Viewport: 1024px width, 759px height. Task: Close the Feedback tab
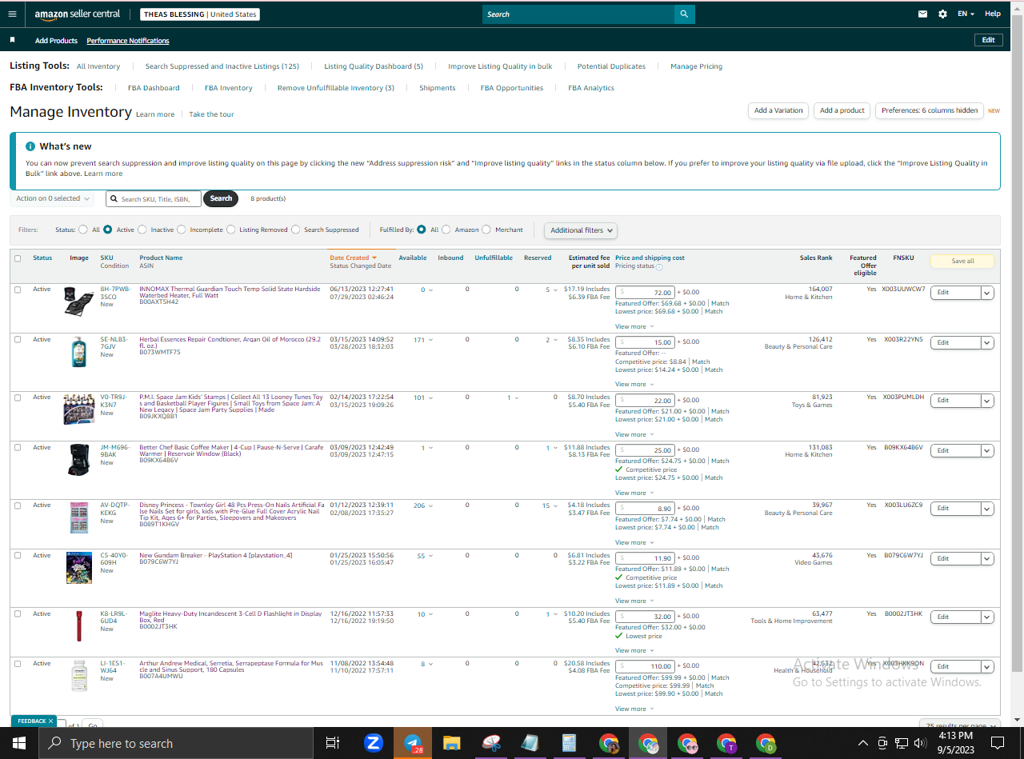[x=50, y=721]
